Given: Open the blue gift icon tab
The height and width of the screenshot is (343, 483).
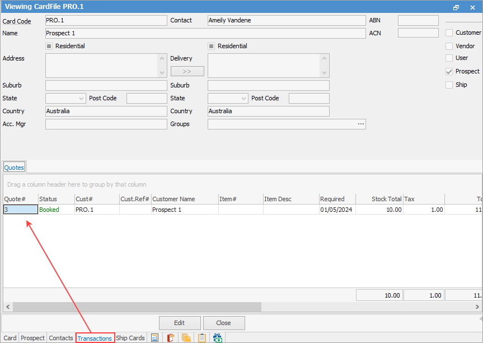Looking at the screenshot, I should (218, 338).
